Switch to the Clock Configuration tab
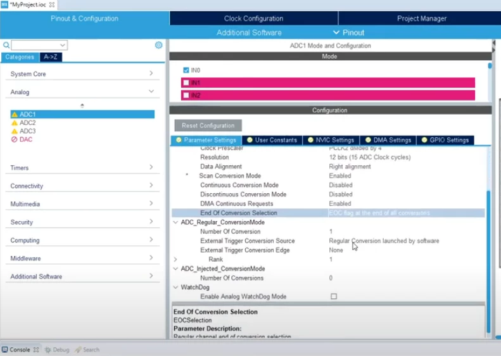 click(254, 18)
